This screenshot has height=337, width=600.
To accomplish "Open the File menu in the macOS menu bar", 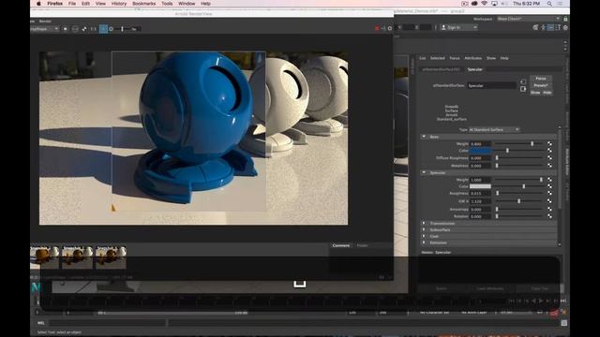I will coord(72,4).
